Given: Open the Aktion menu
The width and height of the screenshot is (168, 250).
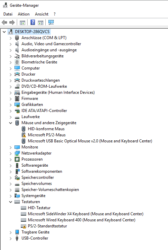Looking at the screenshot, I should pyautogui.click(x=24, y=14).
